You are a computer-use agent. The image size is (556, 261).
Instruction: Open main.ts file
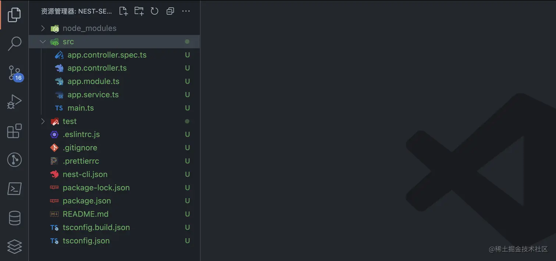click(x=81, y=108)
